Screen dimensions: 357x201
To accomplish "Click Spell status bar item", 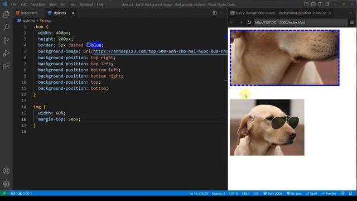I will tap(311, 194).
